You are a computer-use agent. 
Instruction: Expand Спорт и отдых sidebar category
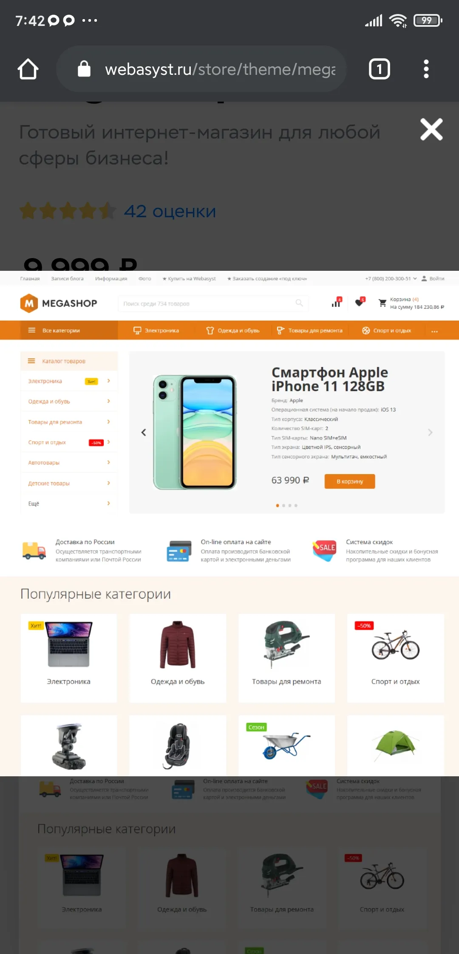click(69, 442)
